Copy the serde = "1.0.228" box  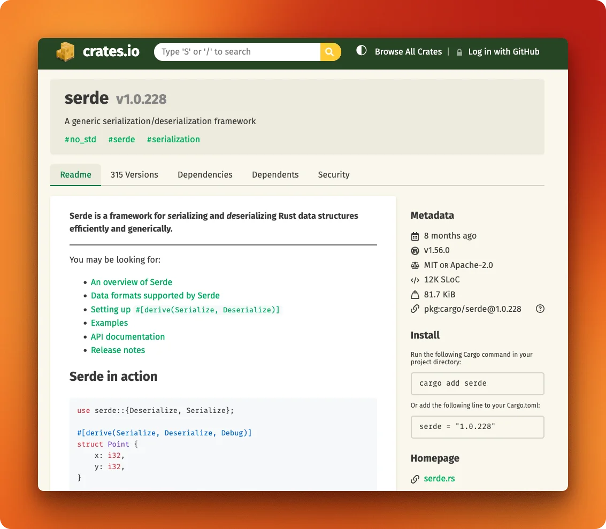pyautogui.click(x=477, y=427)
